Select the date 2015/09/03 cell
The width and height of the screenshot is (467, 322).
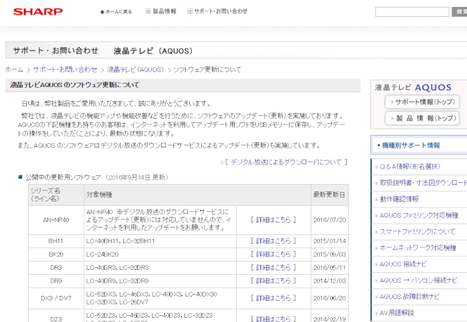(329, 254)
